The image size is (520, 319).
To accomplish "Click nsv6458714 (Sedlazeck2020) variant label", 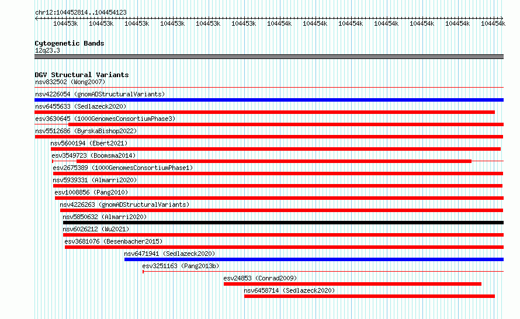I will click(x=289, y=290).
